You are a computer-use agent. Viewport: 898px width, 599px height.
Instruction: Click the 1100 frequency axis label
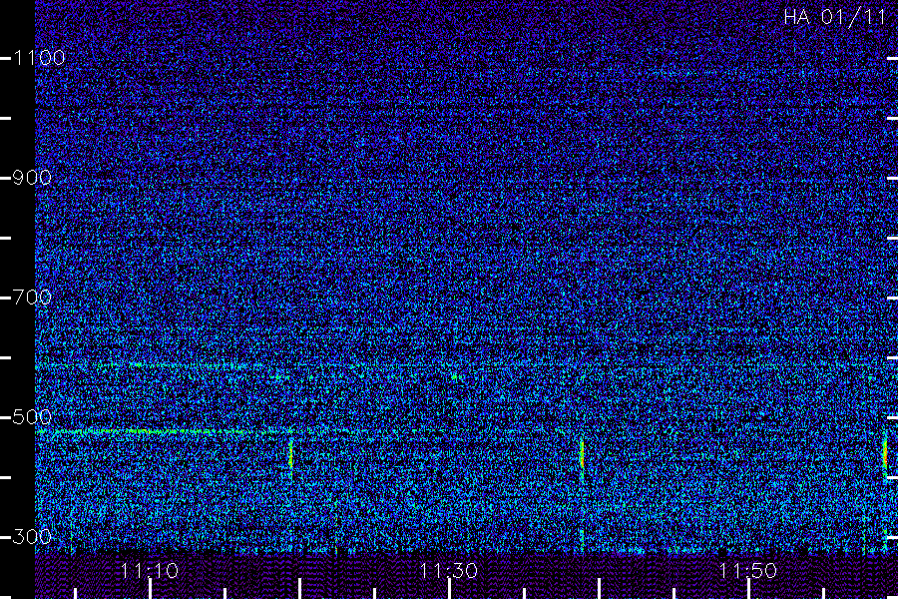[39, 57]
